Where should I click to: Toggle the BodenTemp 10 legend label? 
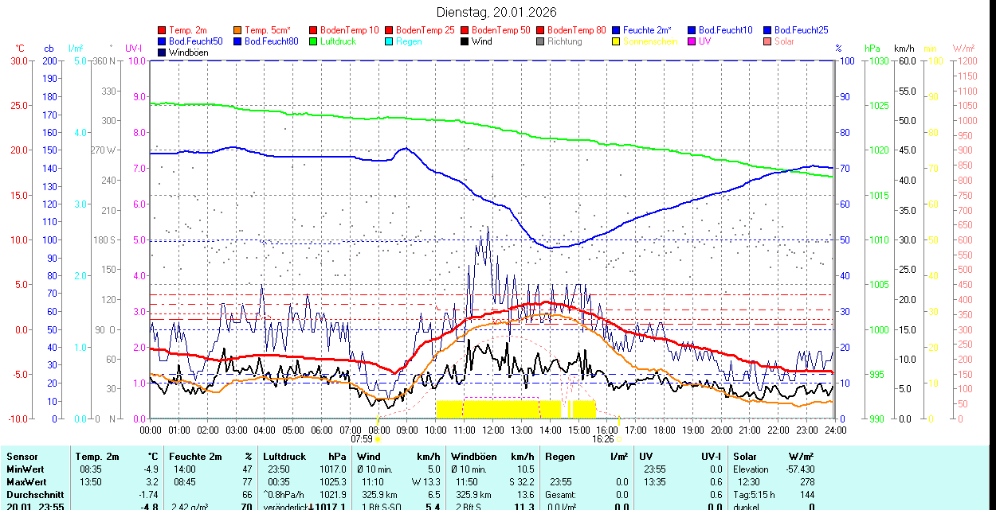(349, 30)
